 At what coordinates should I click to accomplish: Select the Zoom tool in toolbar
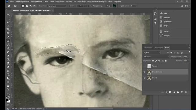(8, 90)
